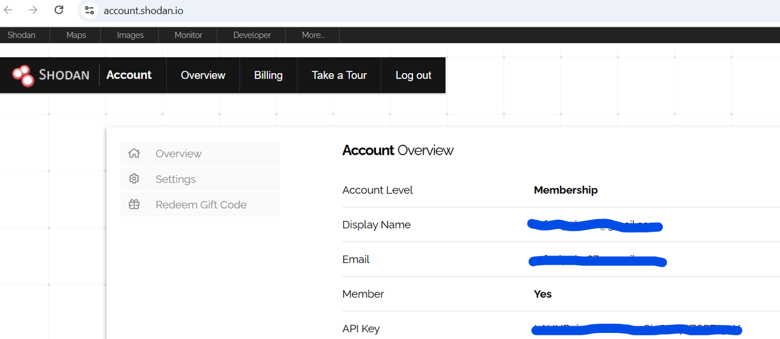Click the gift icon beside Redeem Gift Code

(x=134, y=204)
